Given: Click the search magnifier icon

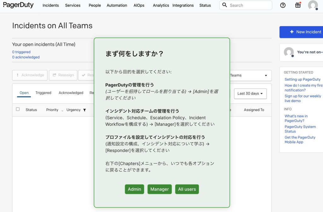Looking at the screenshot, I should 225,5.
